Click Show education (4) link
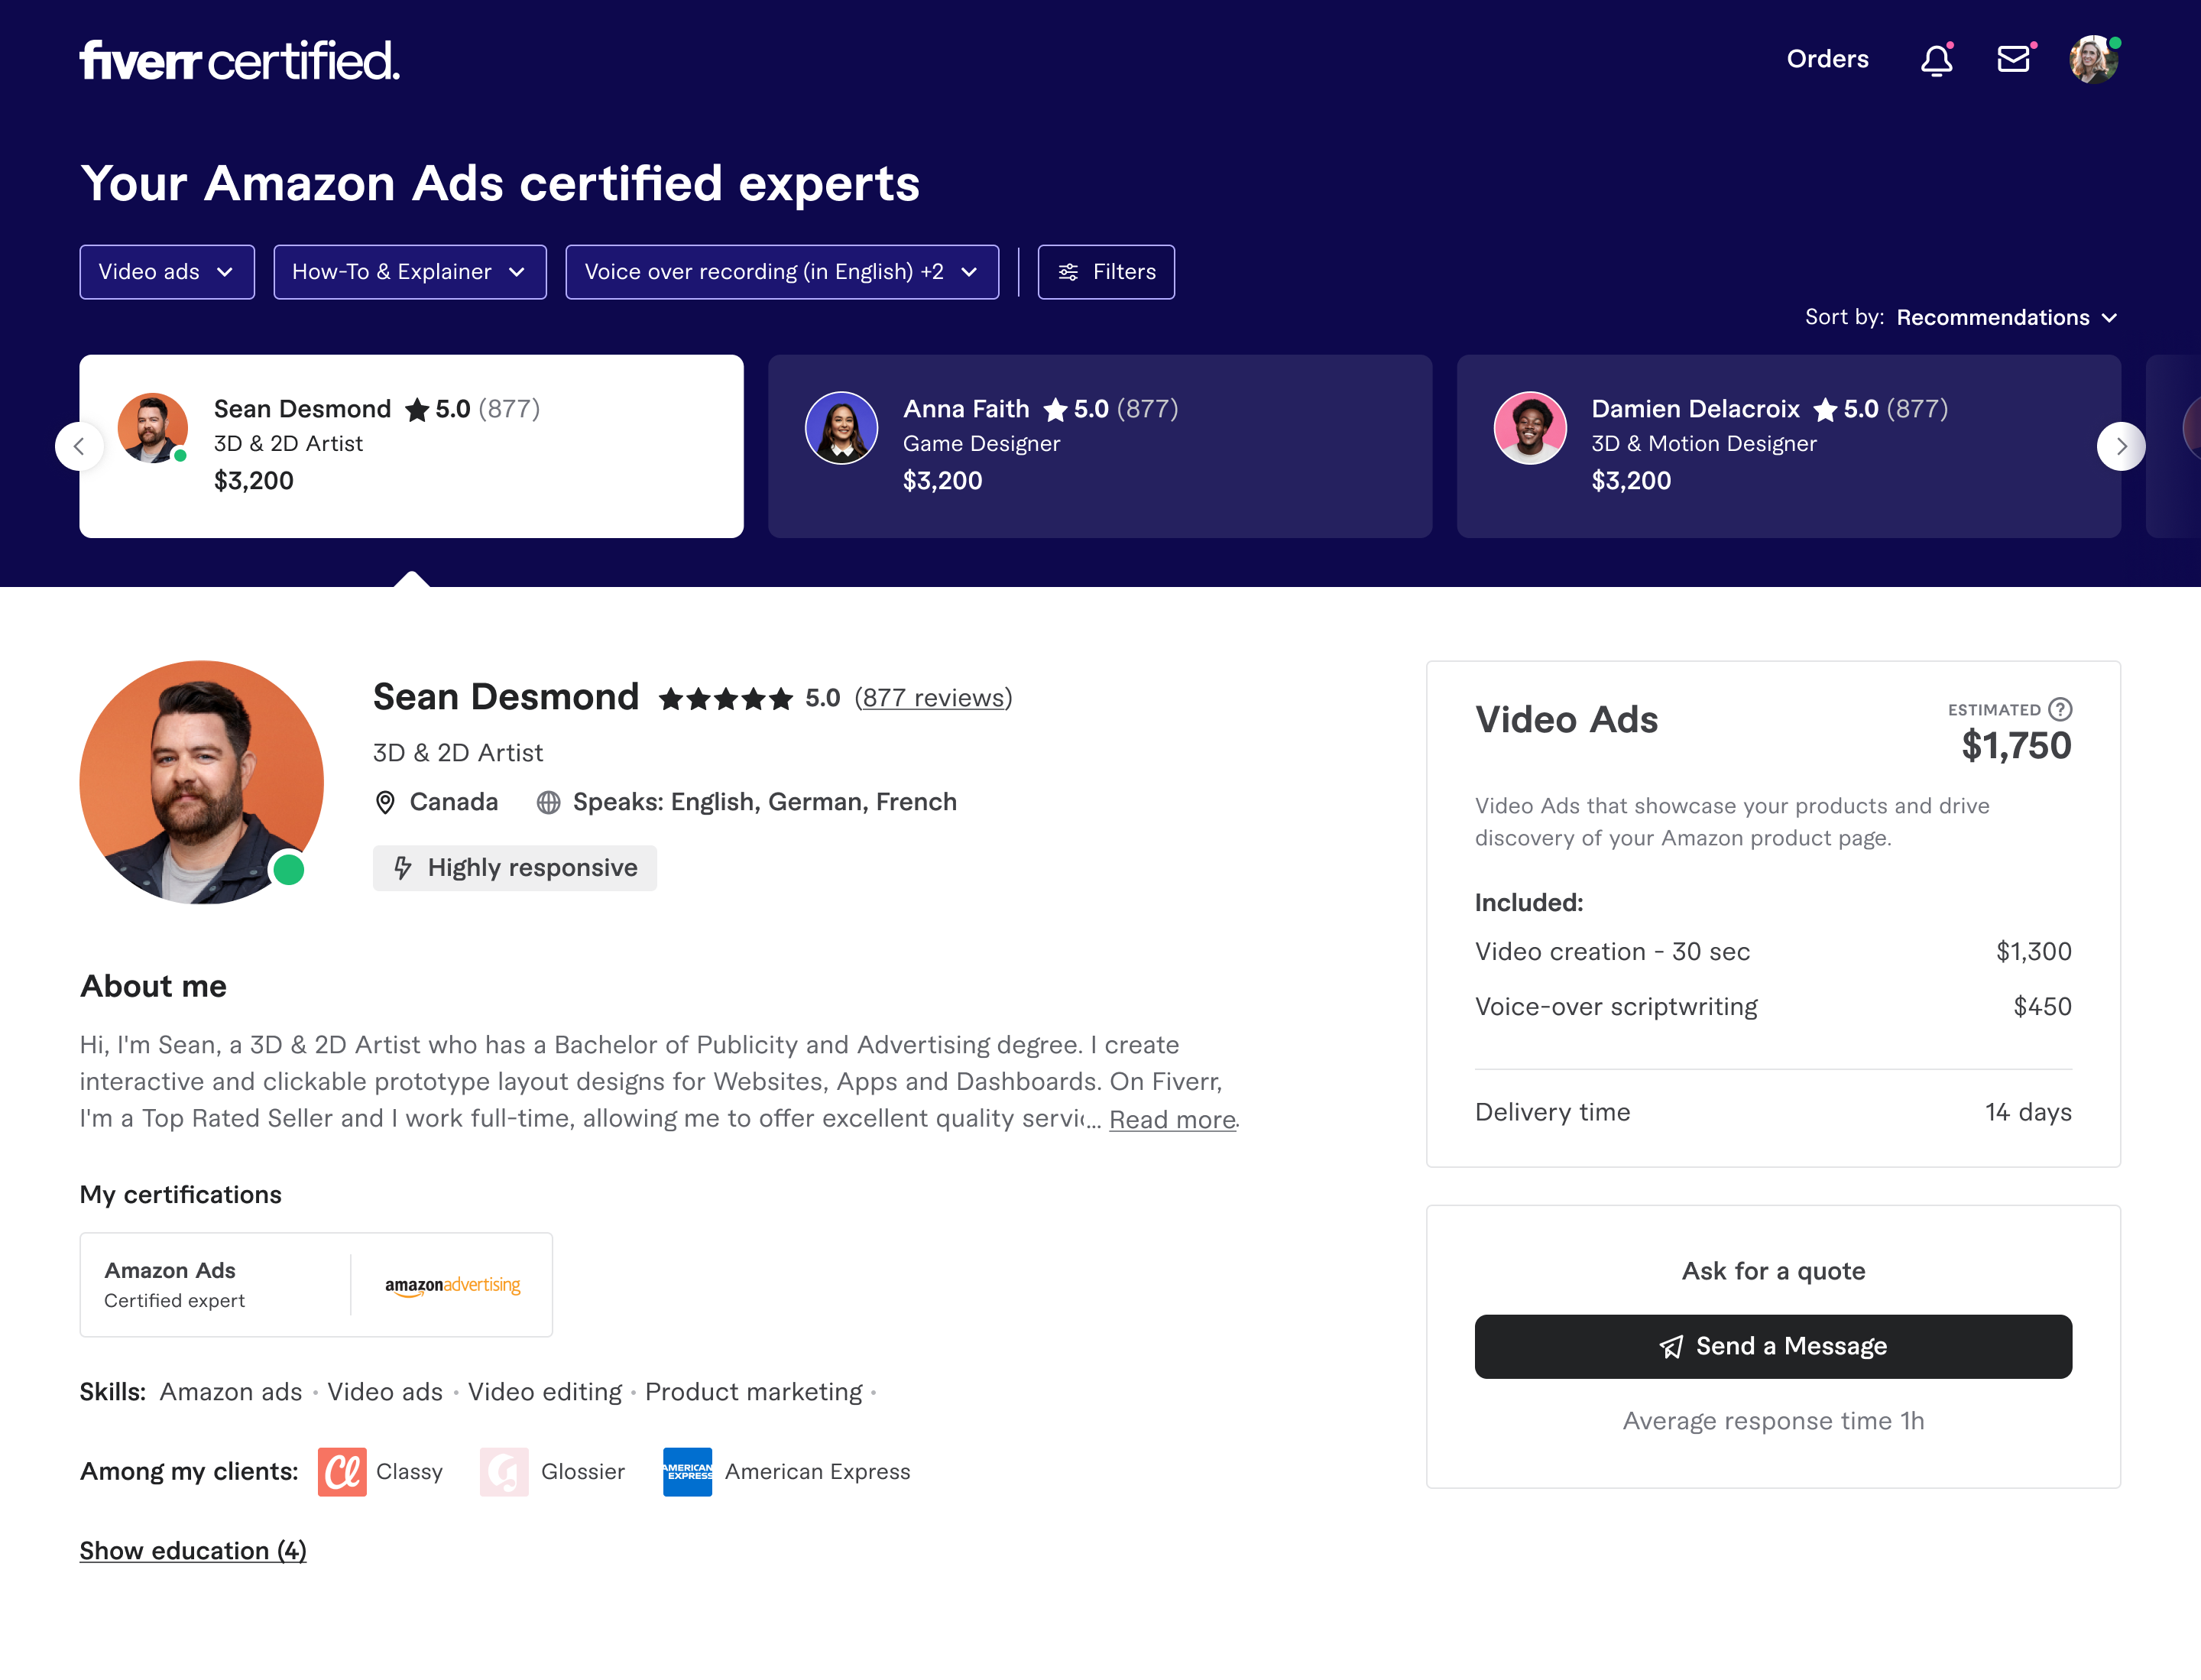Image resolution: width=2201 pixels, height=1680 pixels. 193,1551
